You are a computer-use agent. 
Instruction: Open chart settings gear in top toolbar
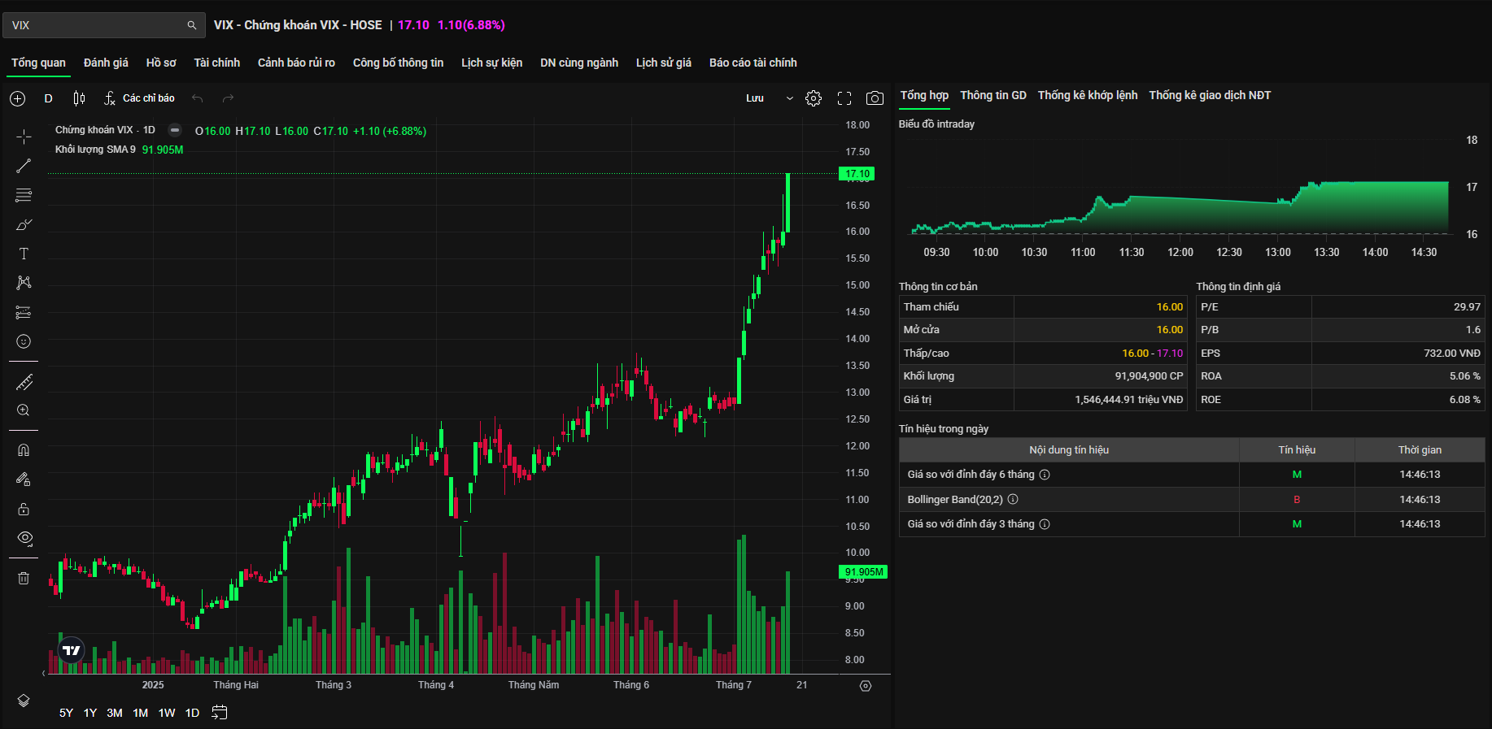(x=814, y=98)
